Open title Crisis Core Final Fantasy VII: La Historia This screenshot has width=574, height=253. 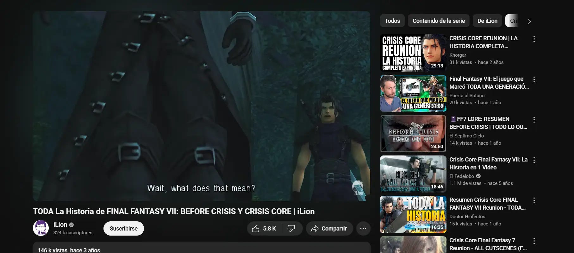(489, 163)
